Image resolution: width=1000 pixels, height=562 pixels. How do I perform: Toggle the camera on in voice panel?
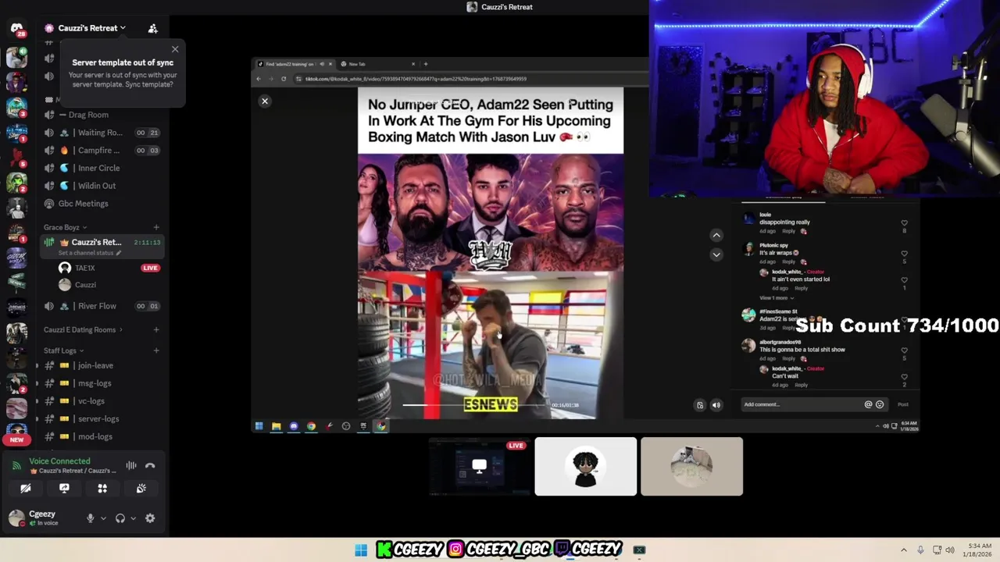click(26, 489)
